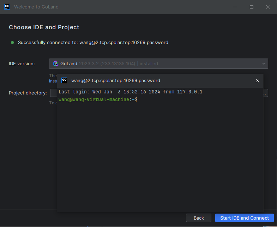Close the Welcome to GoLand window
Screen dimensions: 277x227
(268, 7)
